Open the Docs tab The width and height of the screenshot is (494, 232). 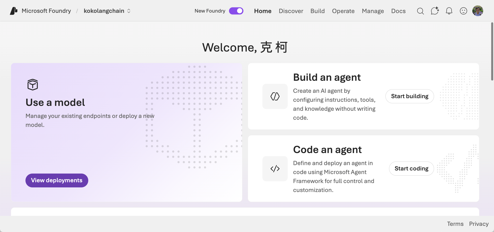tap(398, 11)
